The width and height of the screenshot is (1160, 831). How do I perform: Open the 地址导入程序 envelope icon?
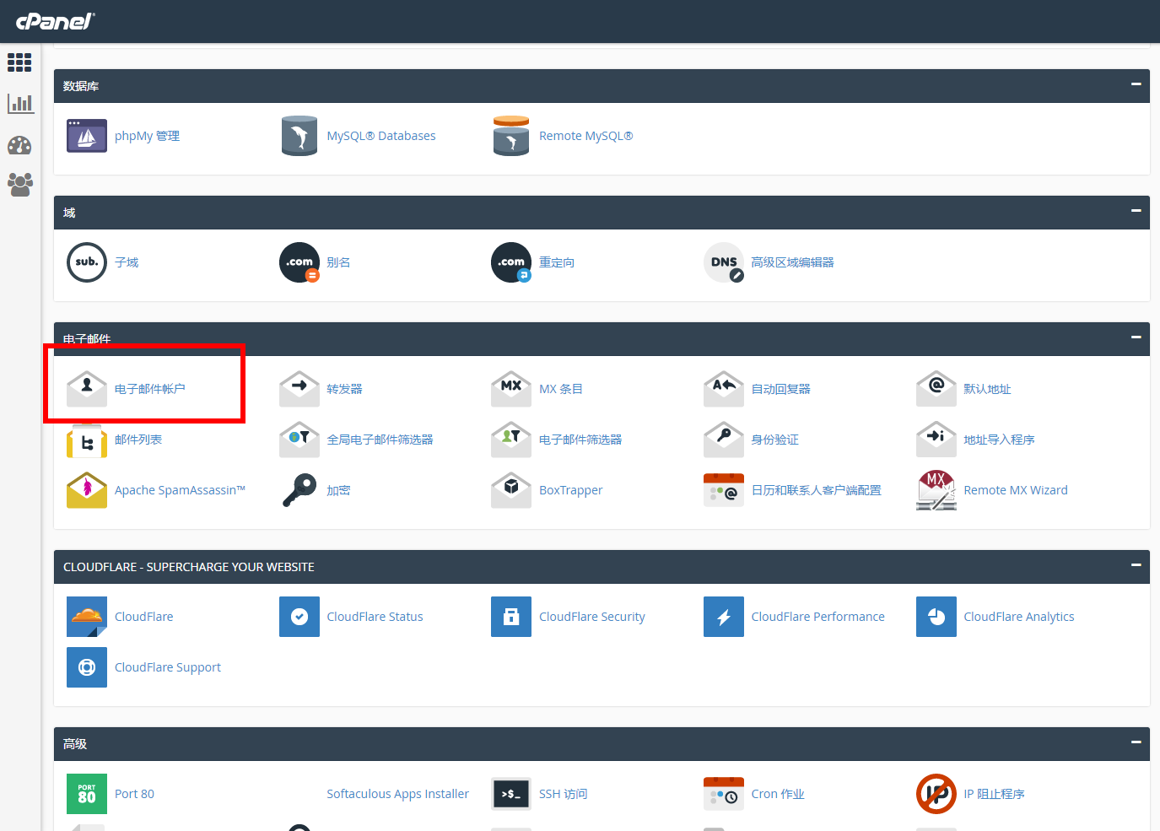[x=936, y=440]
